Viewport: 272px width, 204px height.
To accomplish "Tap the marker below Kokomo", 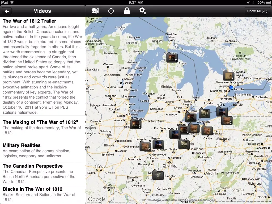I will tap(158, 144).
